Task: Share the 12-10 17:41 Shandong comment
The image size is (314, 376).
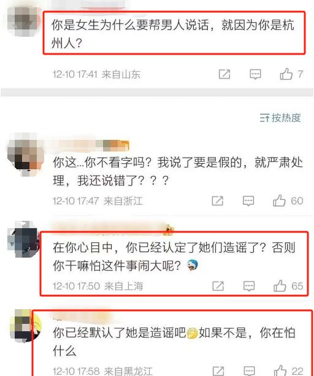Action: click(224, 74)
